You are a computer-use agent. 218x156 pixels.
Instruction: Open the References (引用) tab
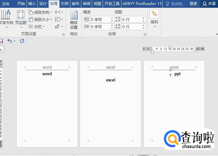pyautogui.click(x=64, y=4)
